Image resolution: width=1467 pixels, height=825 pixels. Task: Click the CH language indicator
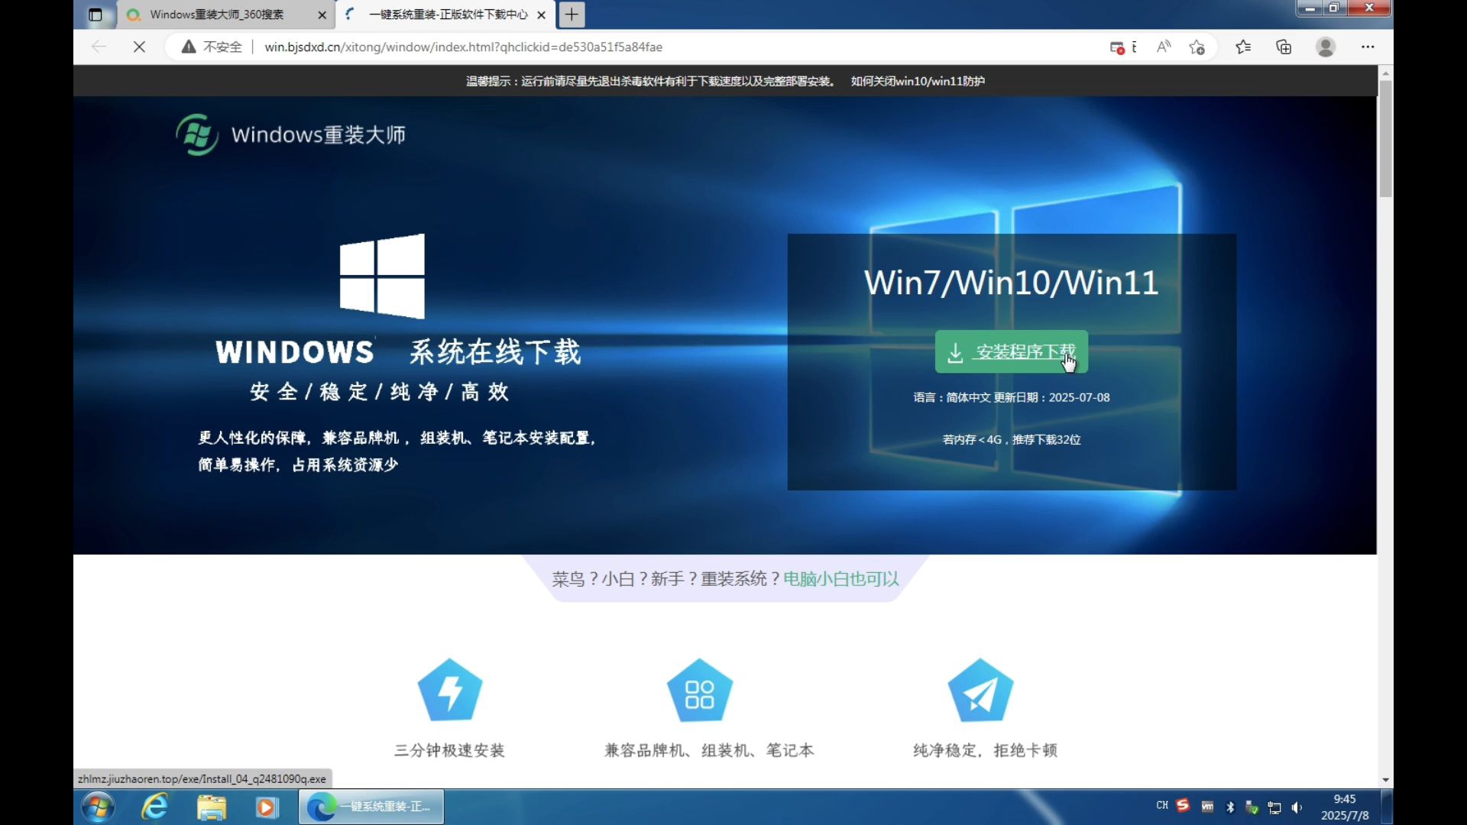tap(1162, 806)
